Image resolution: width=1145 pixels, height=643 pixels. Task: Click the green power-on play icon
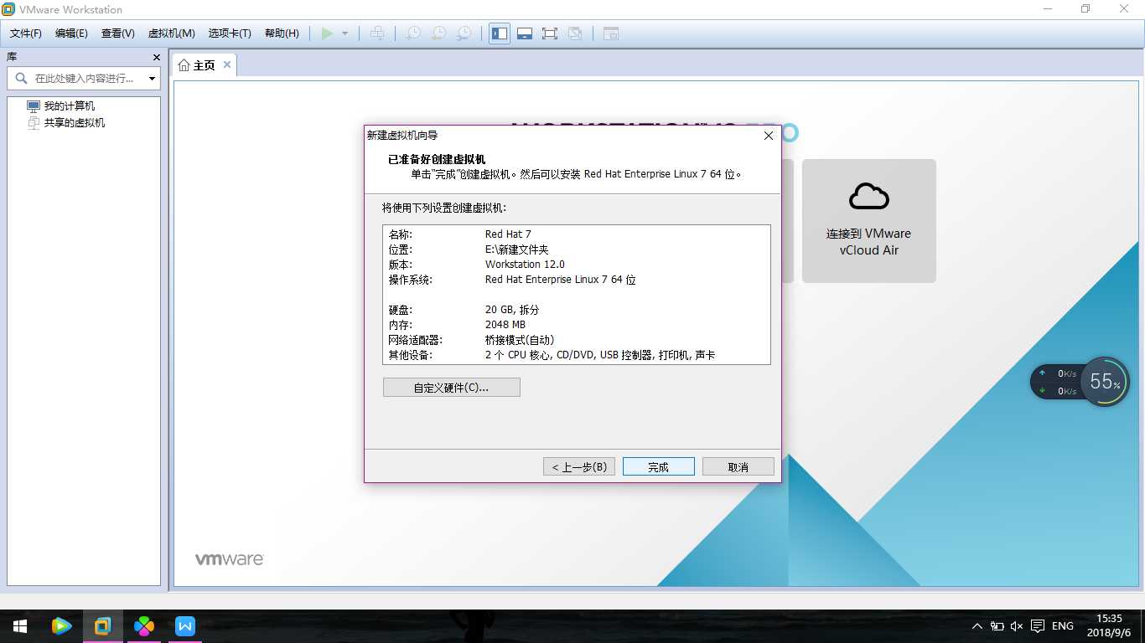click(327, 33)
